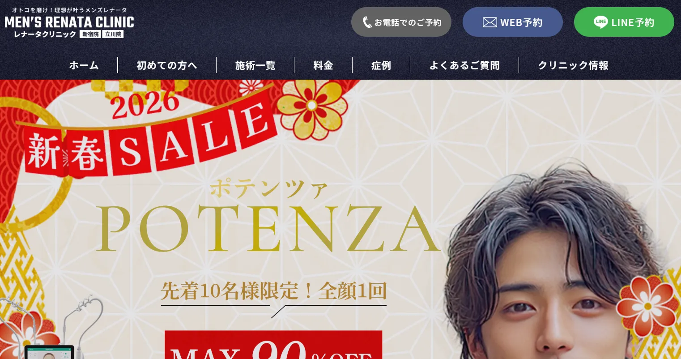681x359 pixels.
Task: Open よくあるご質問 page
Action: coord(464,65)
